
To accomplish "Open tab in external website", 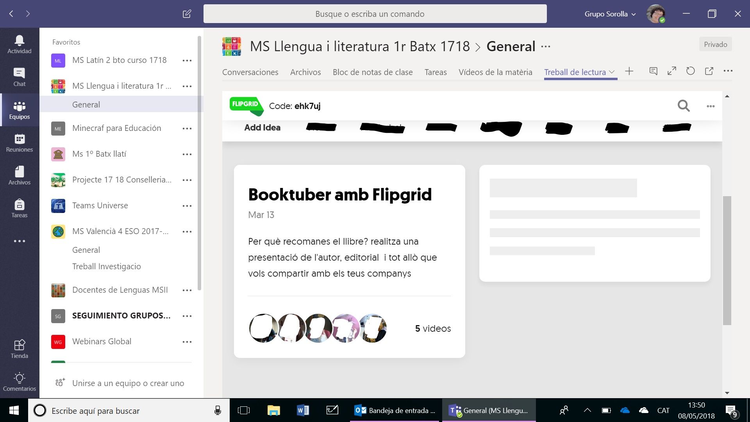I will click(x=709, y=71).
